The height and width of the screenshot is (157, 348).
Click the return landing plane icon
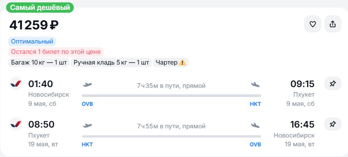(x=255, y=125)
